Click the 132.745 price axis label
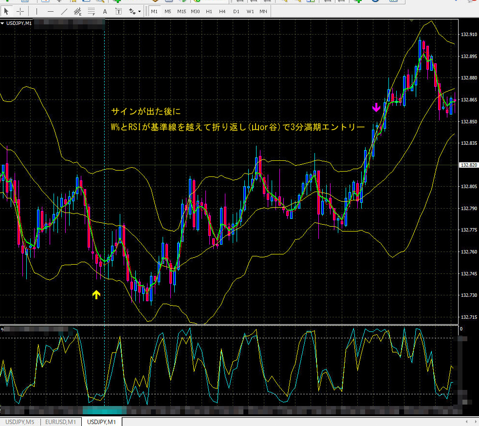This screenshot has height=426, width=479. pyautogui.click(x=469, y=274)
